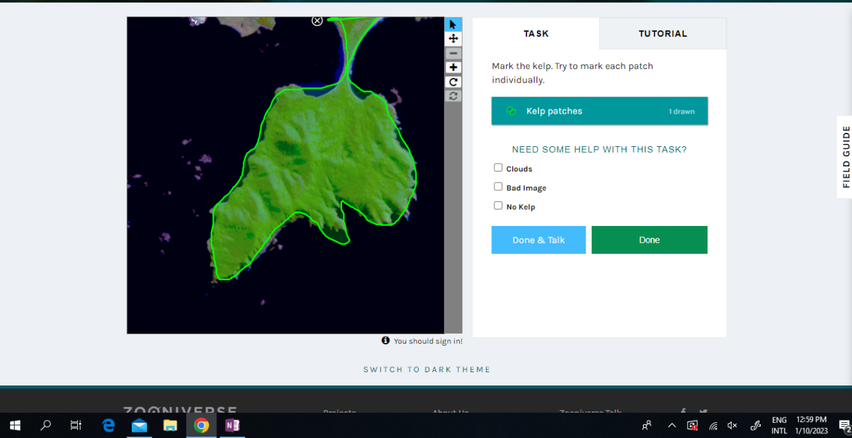Click the muted volume tray icon
Viewport: 852px width, 438px height.
point(733,425)
